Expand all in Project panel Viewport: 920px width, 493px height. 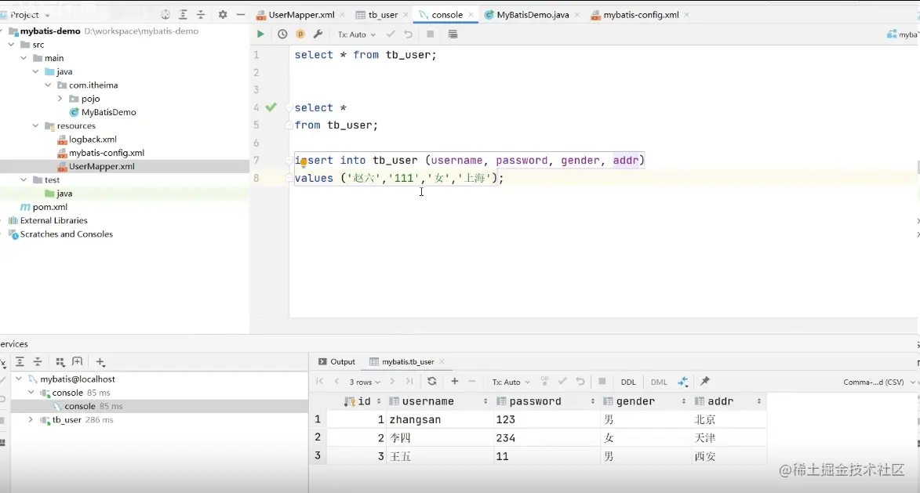[183, 15]
